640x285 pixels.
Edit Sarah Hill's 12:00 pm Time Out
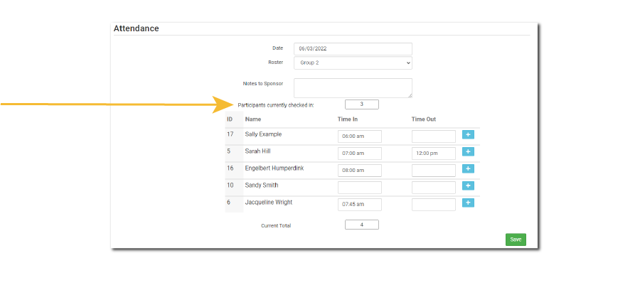click(x=433, y=153)
